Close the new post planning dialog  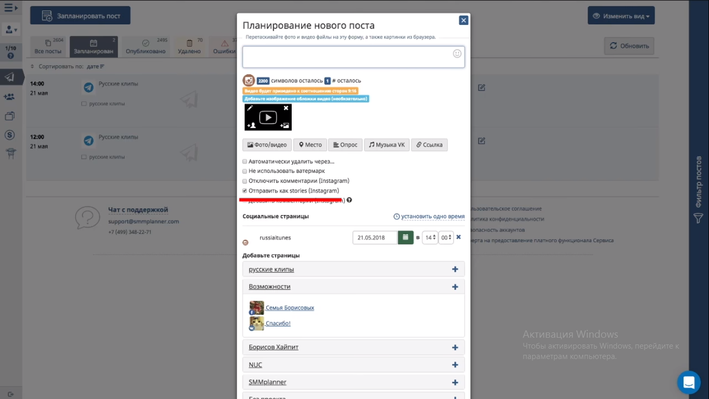point(463,20)
